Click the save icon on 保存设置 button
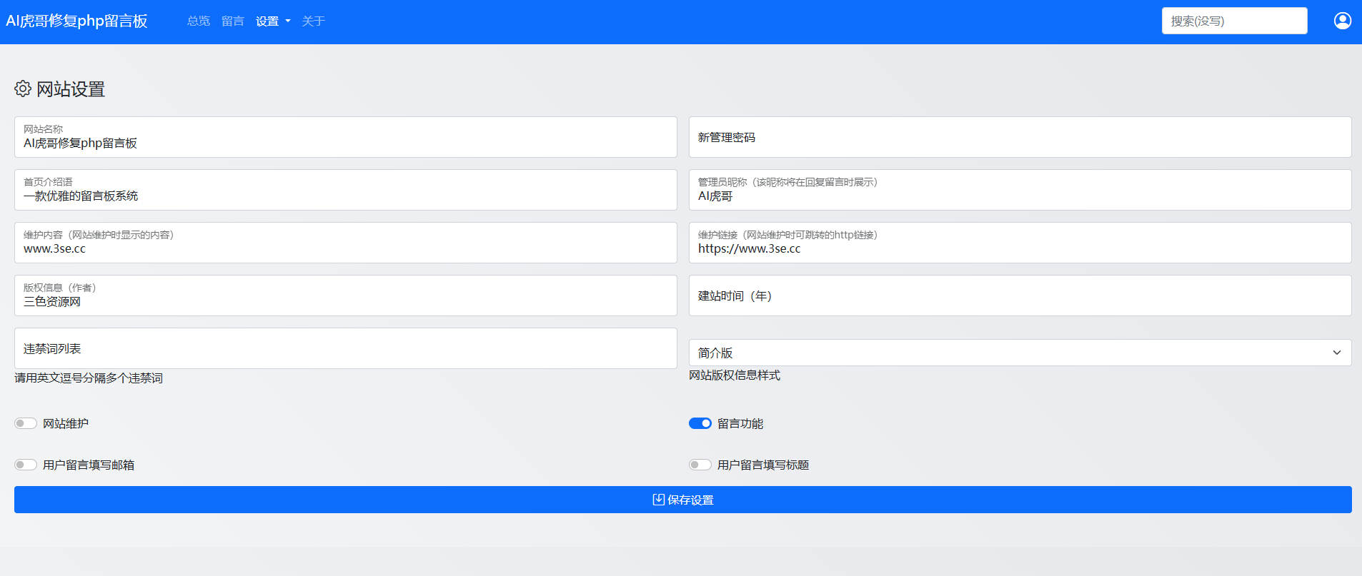 click(x=658, y=500)
